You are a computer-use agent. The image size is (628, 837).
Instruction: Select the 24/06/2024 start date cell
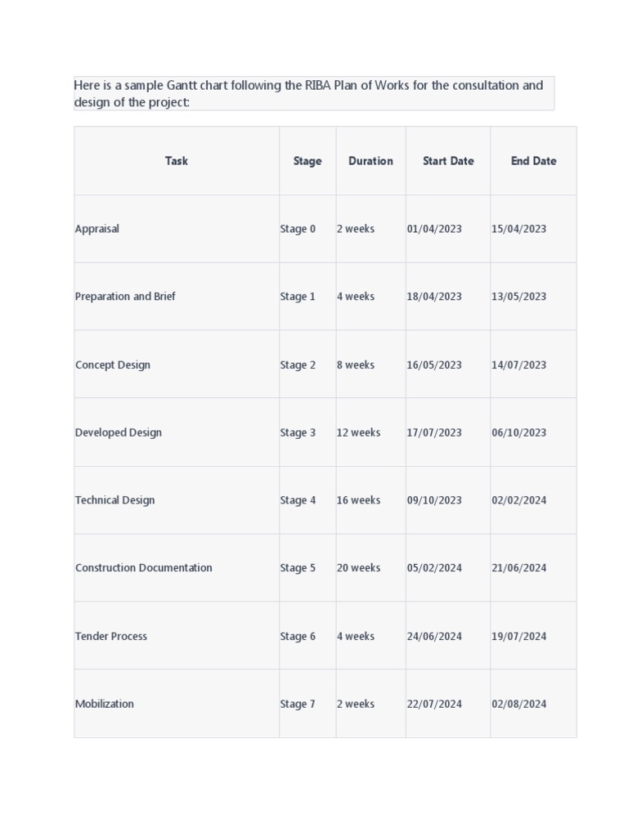(x=448, y=636)
